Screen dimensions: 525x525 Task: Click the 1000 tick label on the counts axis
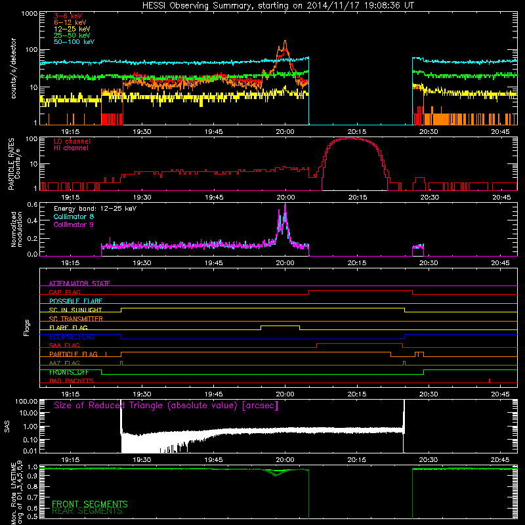click(29, 14)
